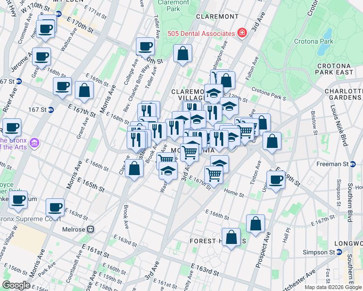Click the leftmost fork-and-knife marker near Webster Ave
This screenshot has height=291, width=363.
pos(136,141)
